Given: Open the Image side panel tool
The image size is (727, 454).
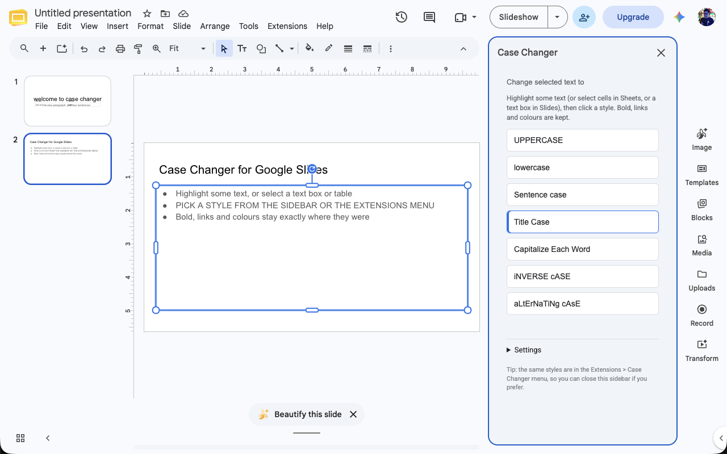Looking at the screenshot, I should 702,140.
